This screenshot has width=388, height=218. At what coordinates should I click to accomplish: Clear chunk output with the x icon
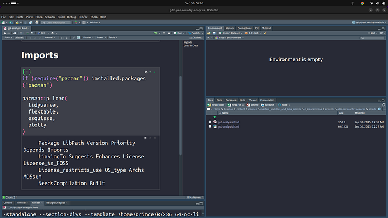point(155,138)
